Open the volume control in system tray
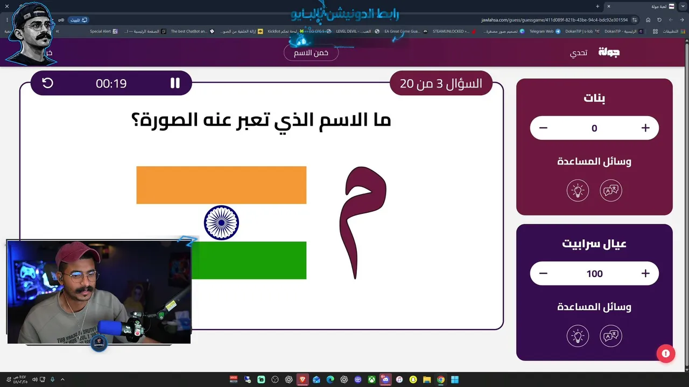This screenshot has width=689, height=387. (x=34, y=379)
